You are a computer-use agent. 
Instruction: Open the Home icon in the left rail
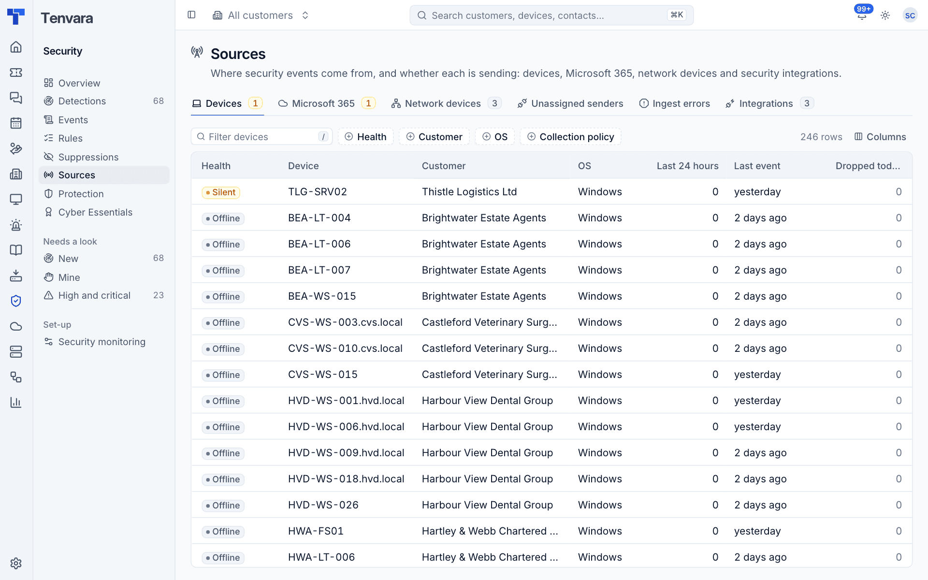16,47
